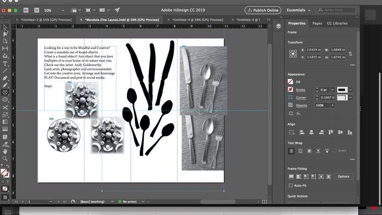Expand the opacity slider arrow
Viewport: 382px width, 215px height.
(x=332, y=105)
